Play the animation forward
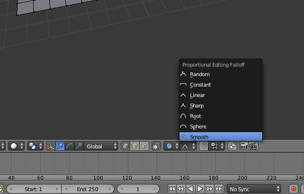 coord(200,189)
